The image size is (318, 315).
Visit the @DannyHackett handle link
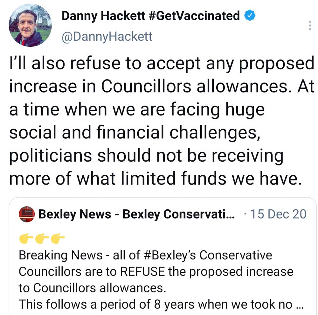107,37
